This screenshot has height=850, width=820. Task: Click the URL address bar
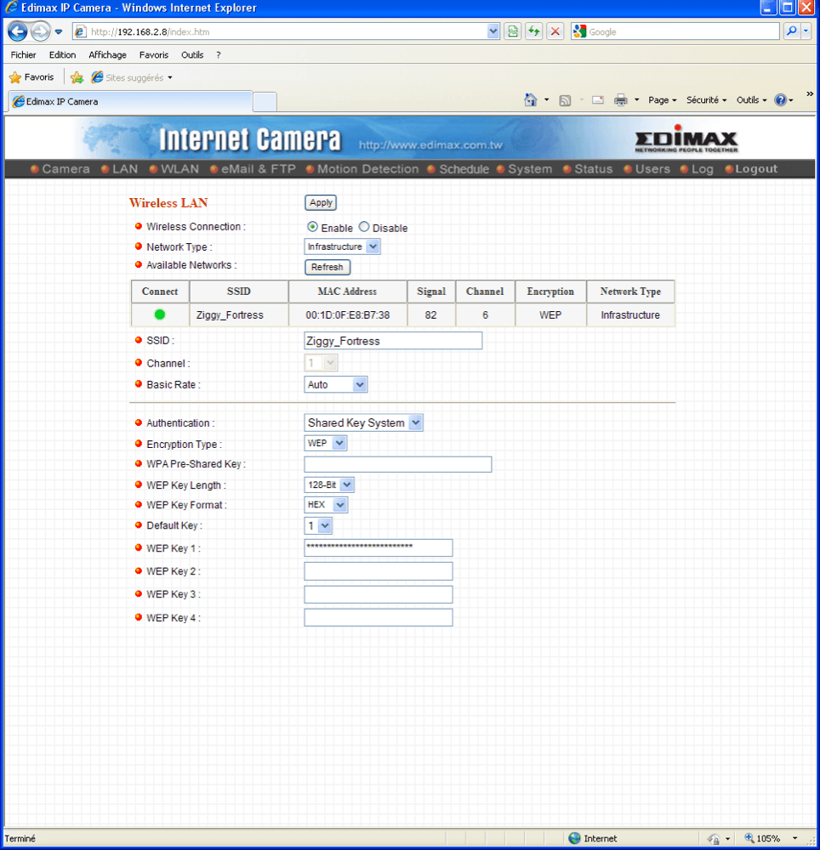pos(288,31)
